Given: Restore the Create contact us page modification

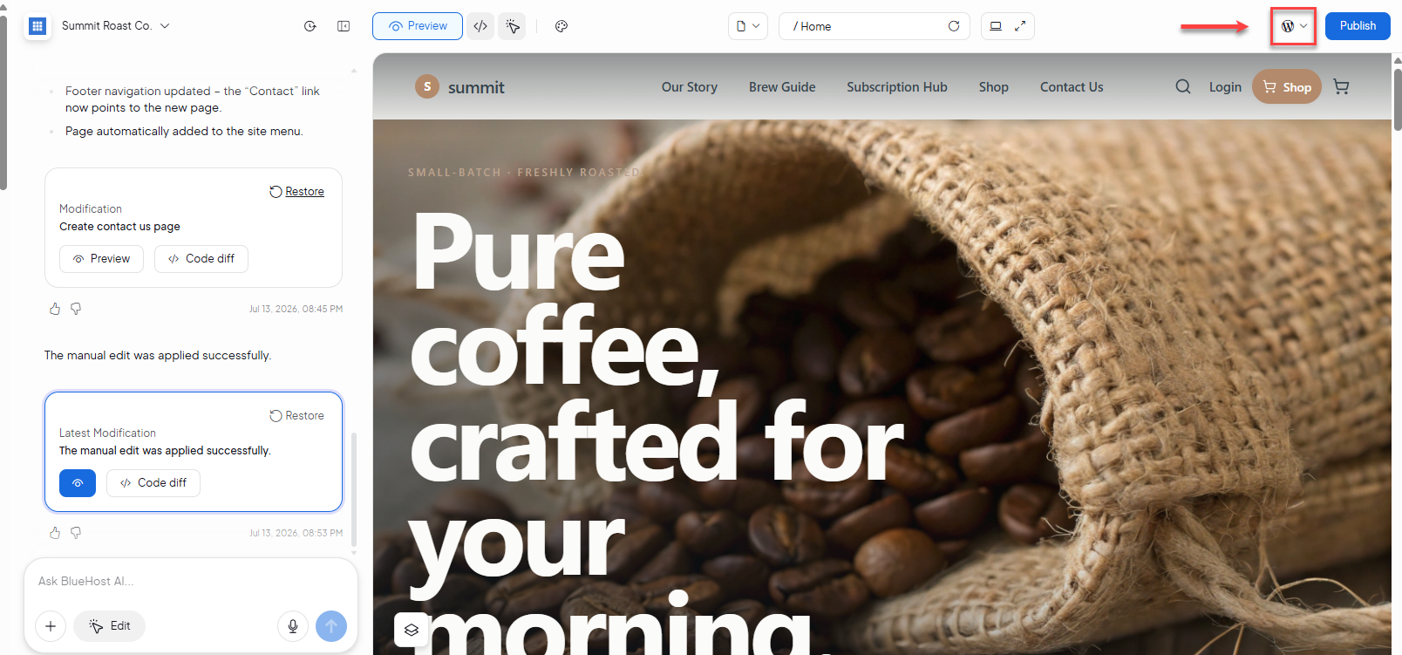Looking at the screenshot, I should 297,192.
